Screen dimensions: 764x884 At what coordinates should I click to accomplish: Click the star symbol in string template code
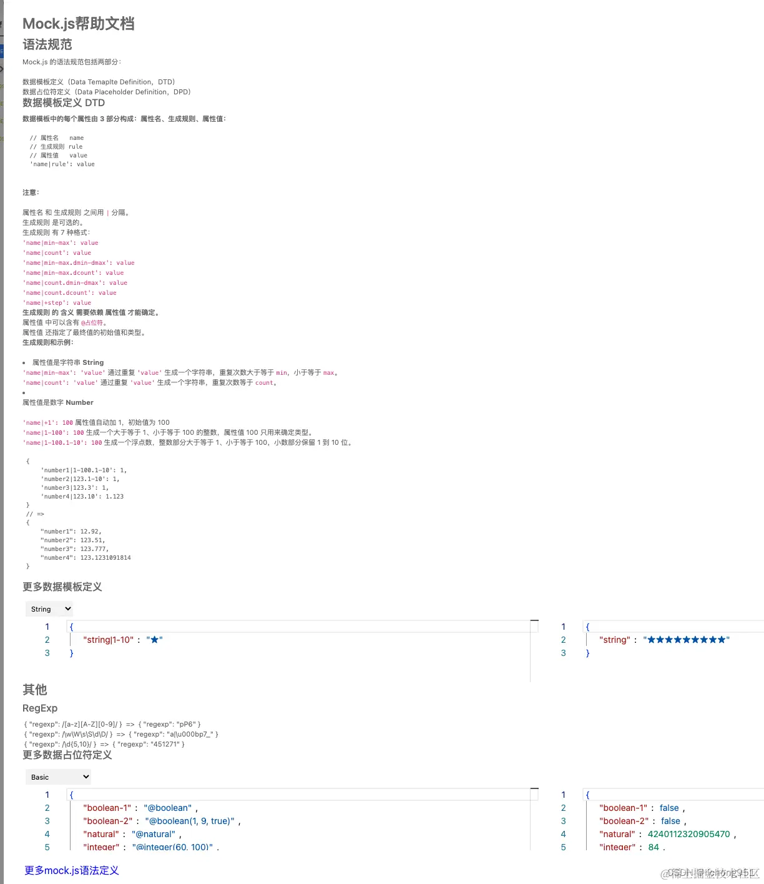154,639
